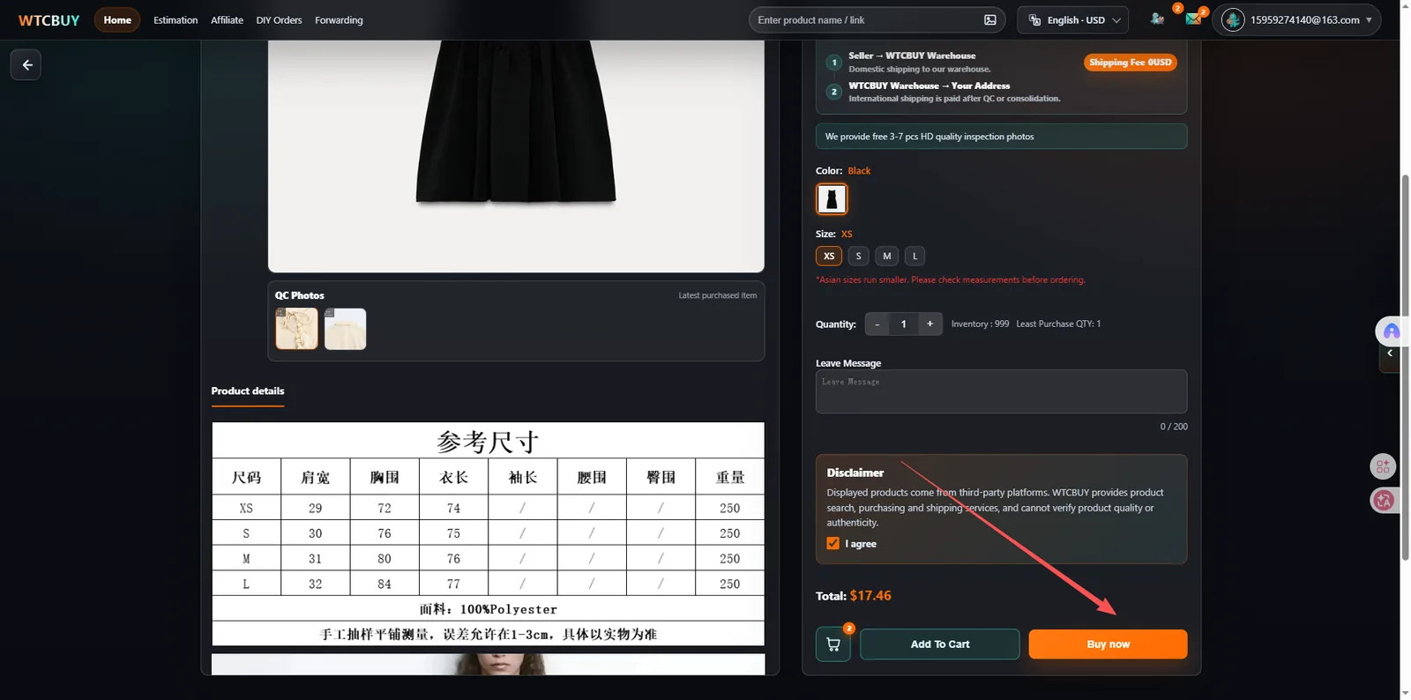This screenshot has width=1411, height=700.
Task: Switch to the Product details tab
Action: 248,391
